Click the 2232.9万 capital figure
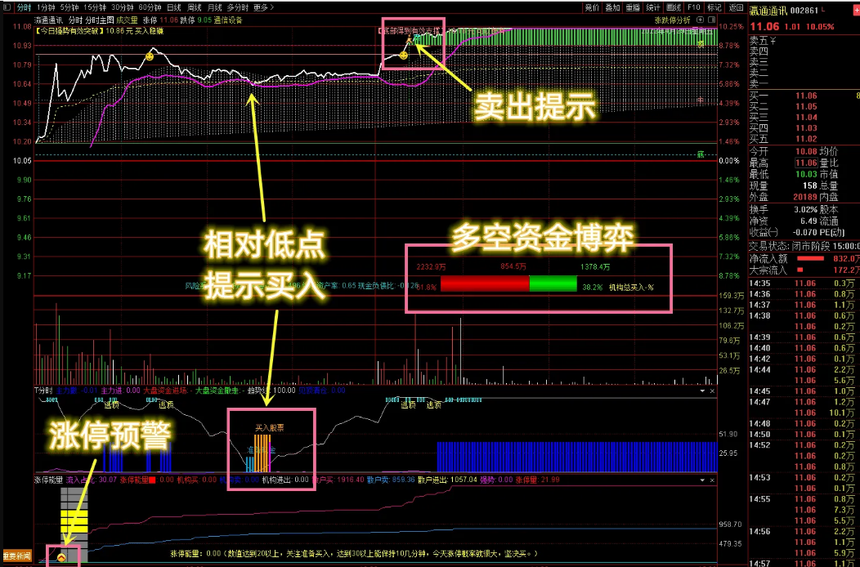This screenshot has height=567, width=860. [431, 267]
